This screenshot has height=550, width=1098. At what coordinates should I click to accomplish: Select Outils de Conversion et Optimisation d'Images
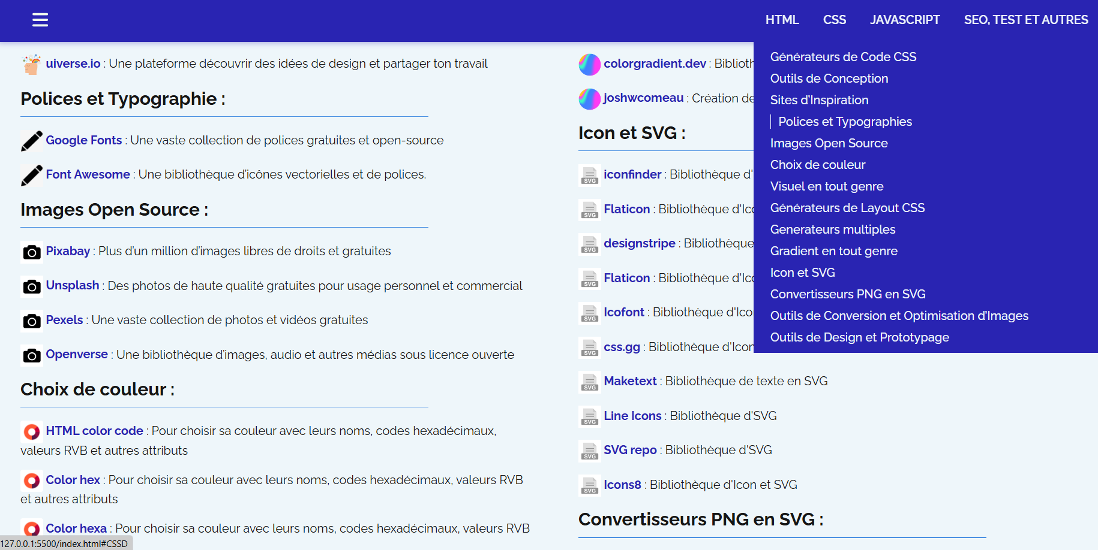[x=899, y=316]
